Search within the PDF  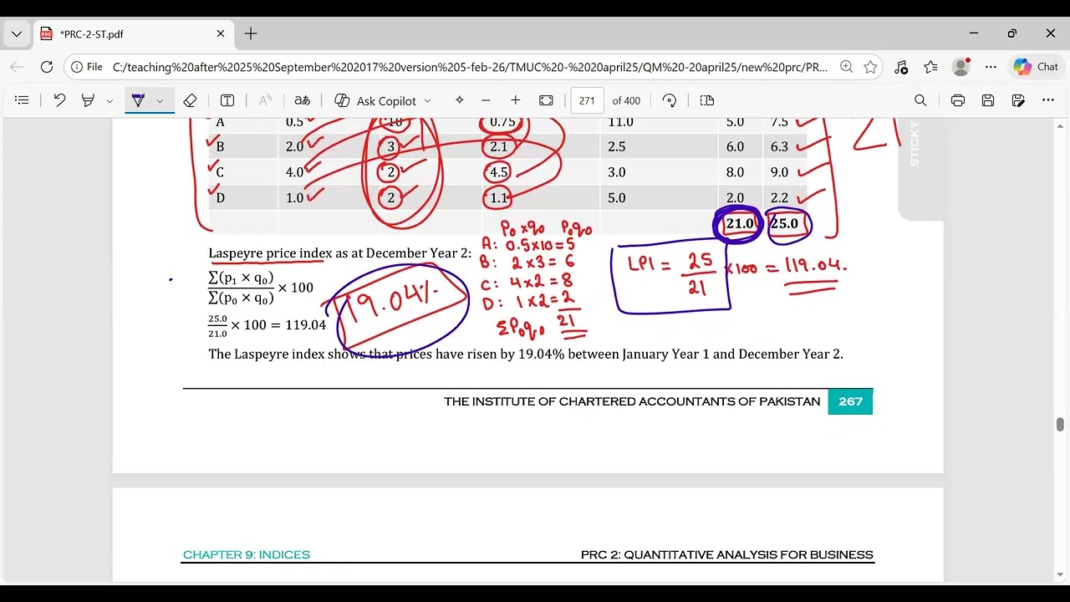pyautogui.click(x=920, y=100)
